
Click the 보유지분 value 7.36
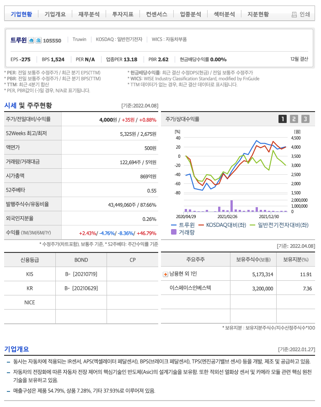(x=307, y=289)
